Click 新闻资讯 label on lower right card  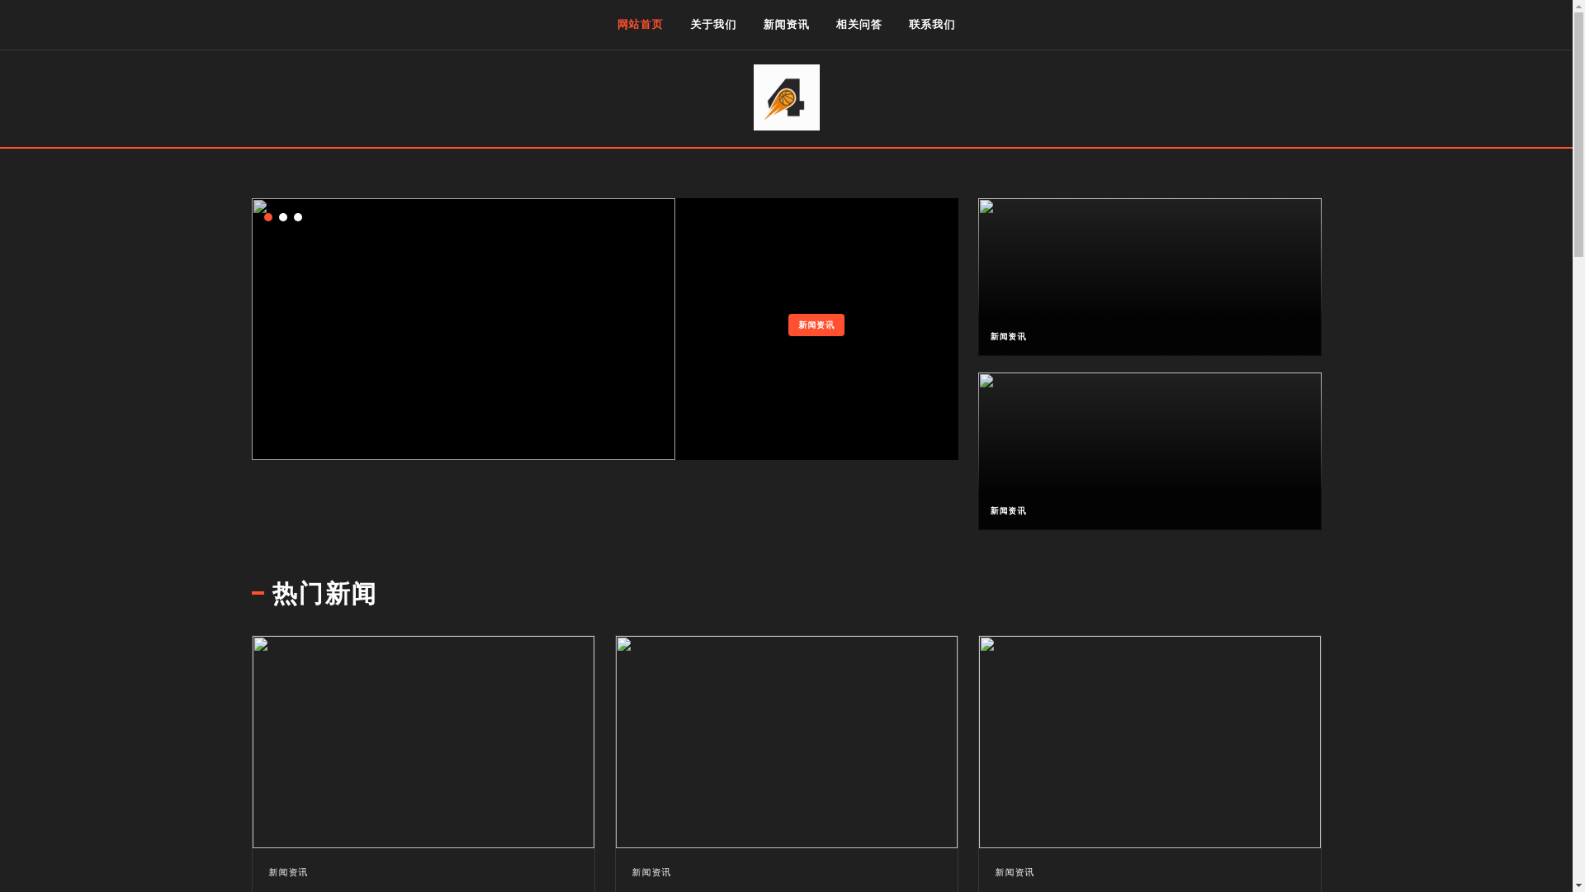1008,511
